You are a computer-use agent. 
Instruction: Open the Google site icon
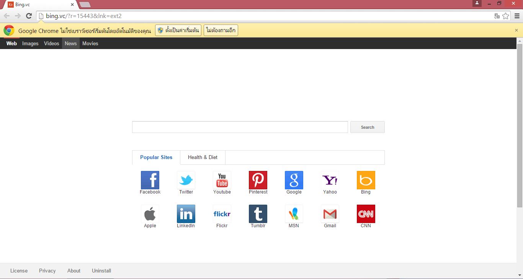(x=294, y=180)
